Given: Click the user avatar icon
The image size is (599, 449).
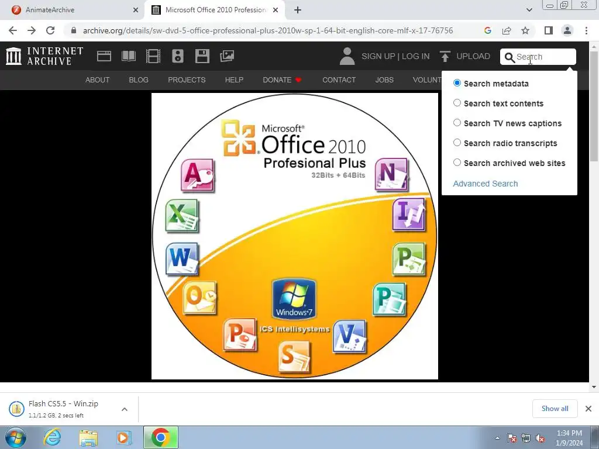Looking at the screenshot, I should click(x=347, y=56).
